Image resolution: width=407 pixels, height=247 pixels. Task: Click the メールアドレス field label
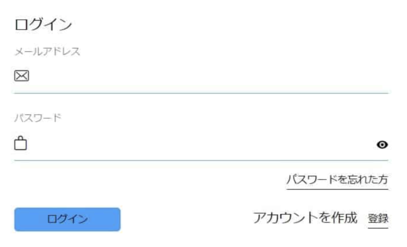[47, 51]
